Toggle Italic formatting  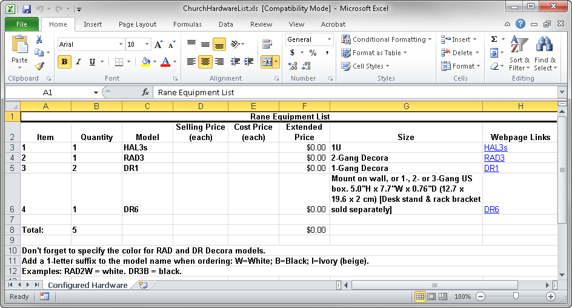pyautogui.click(x=78, y=62)
